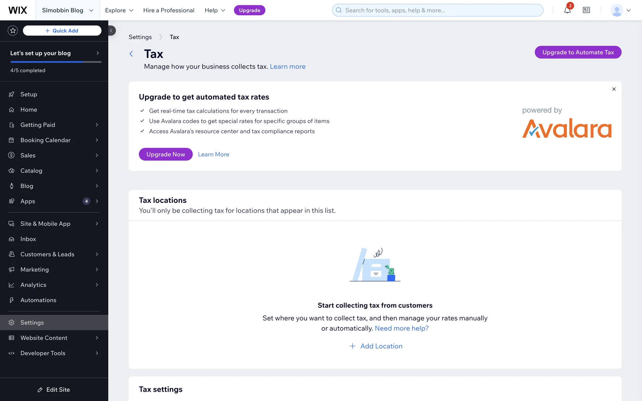This screenshot has width=642, height=401.
Task: Open the account avatar dropdown
Action: pyautogui.click(x=621, y=10)
